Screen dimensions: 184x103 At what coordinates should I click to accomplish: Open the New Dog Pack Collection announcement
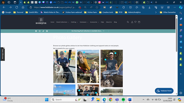88,31
